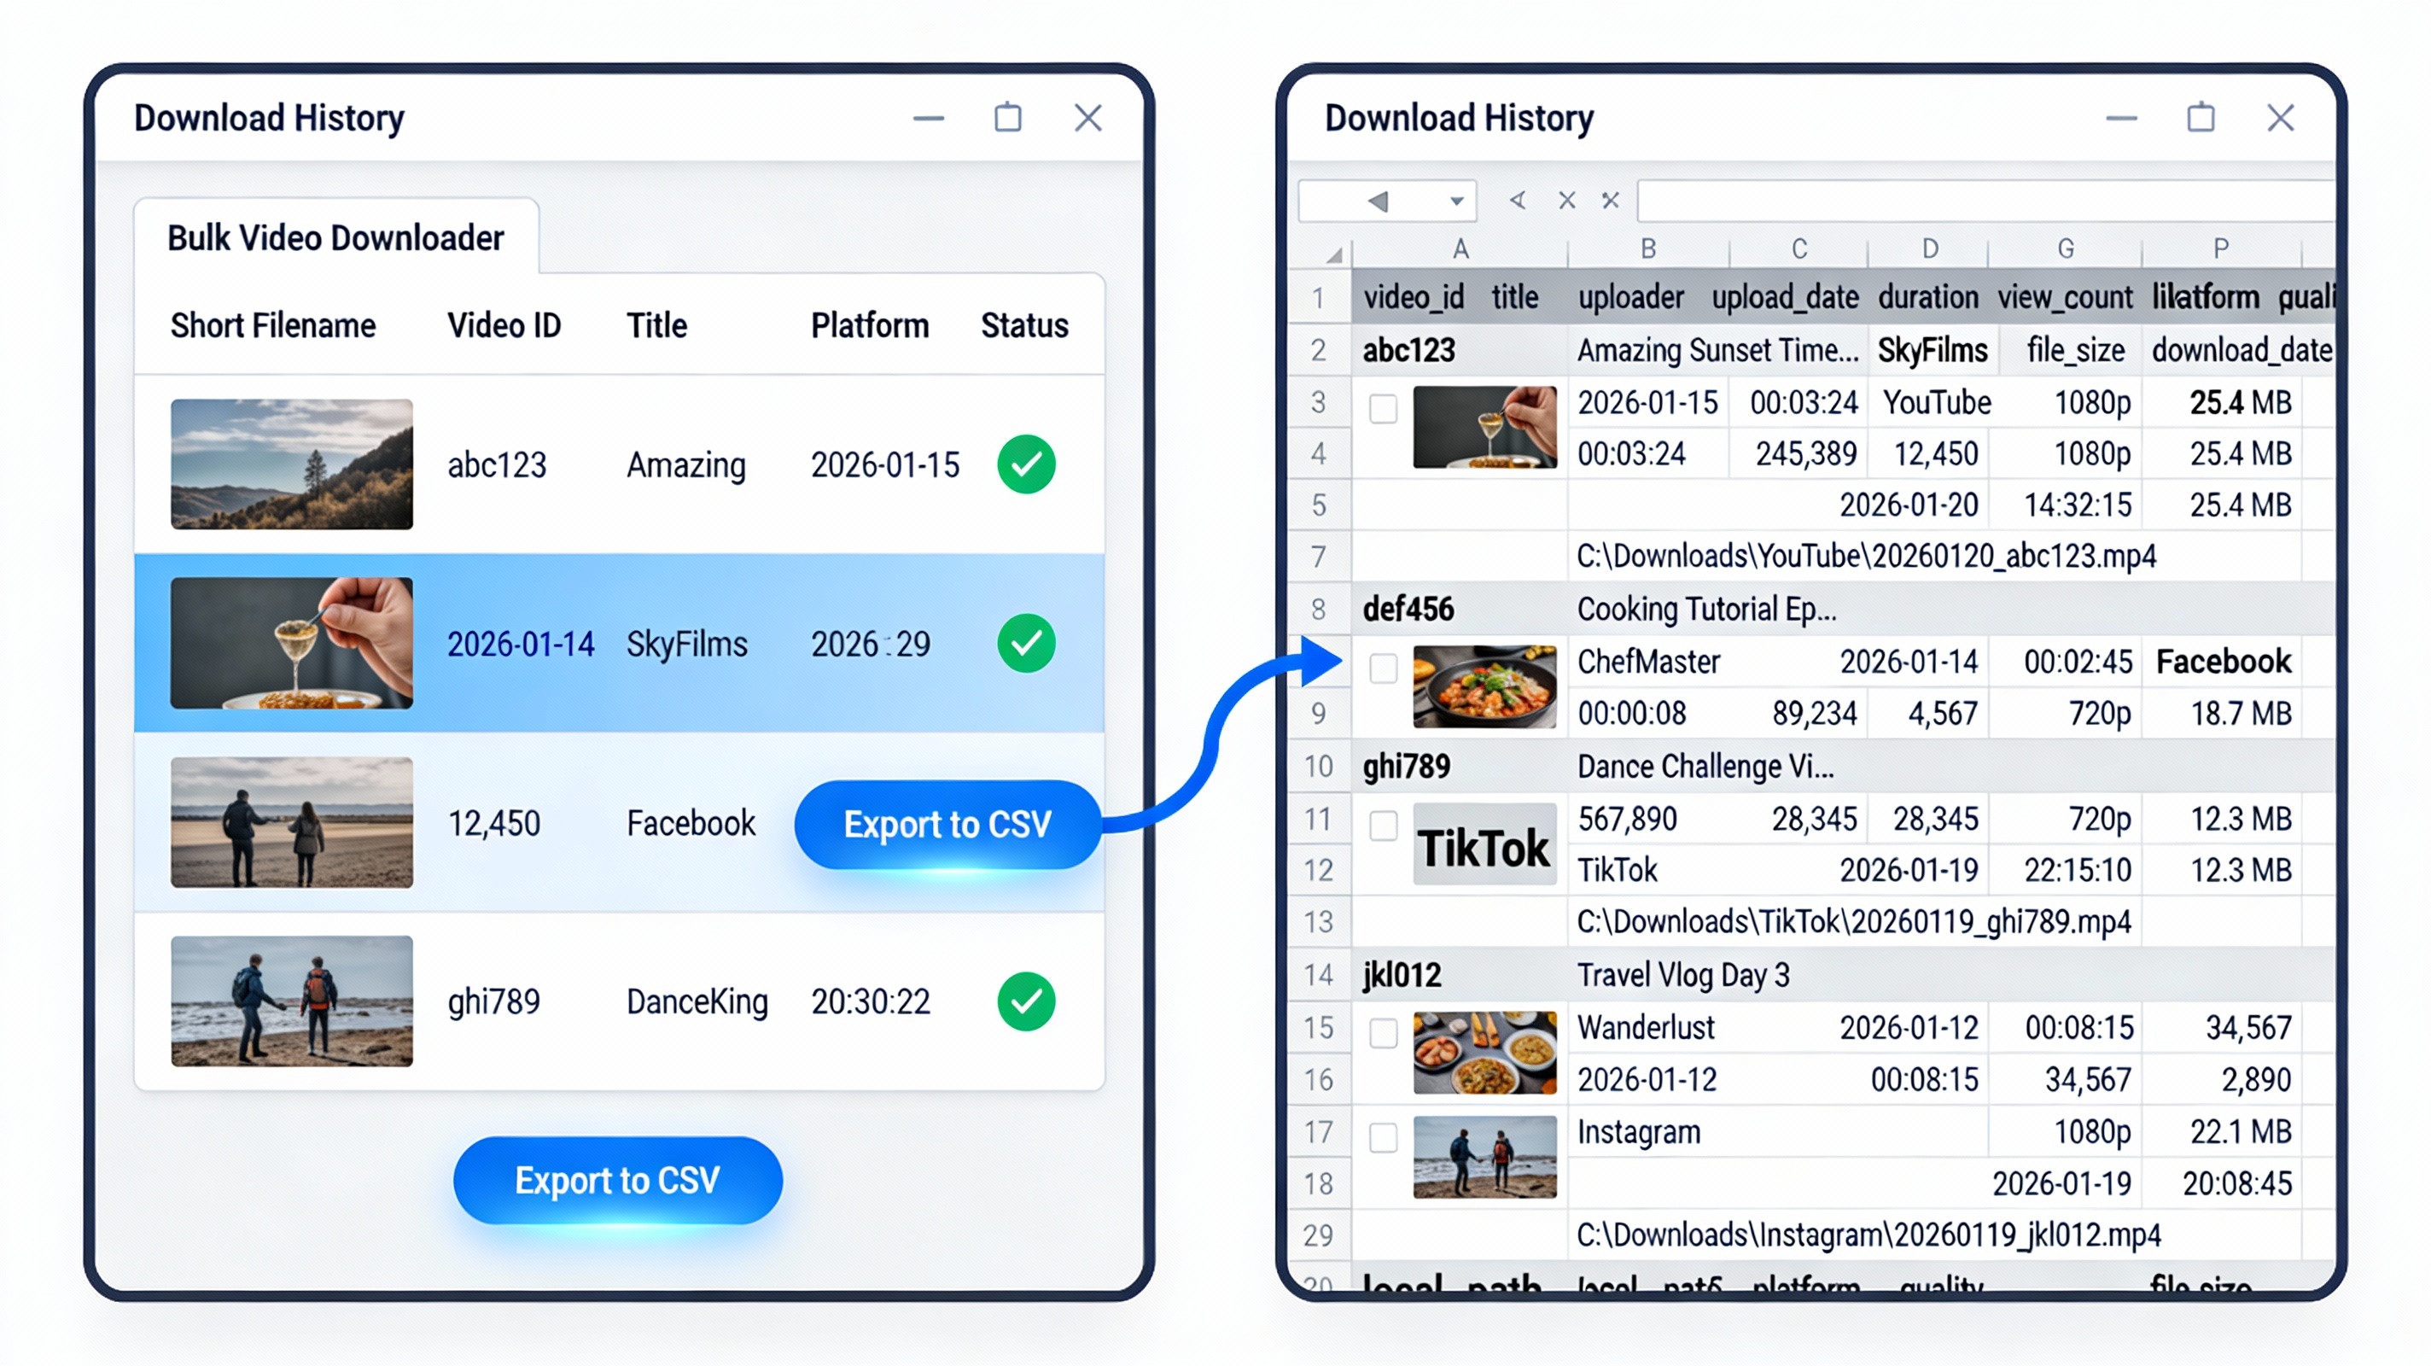Select row header 8 in spreadsheet
Screen dimensions: 2431x1366
coord(1319,609)
